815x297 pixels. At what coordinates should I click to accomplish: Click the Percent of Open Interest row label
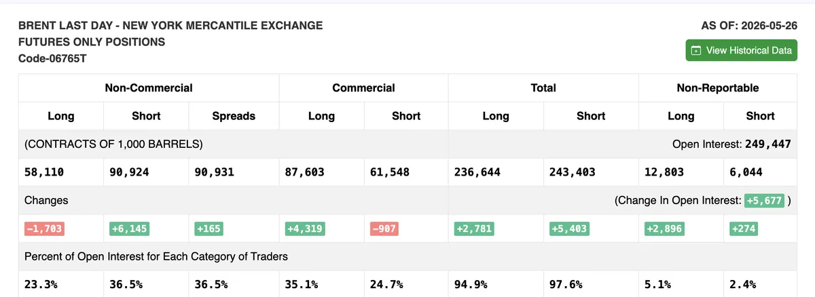coord(156,256)
